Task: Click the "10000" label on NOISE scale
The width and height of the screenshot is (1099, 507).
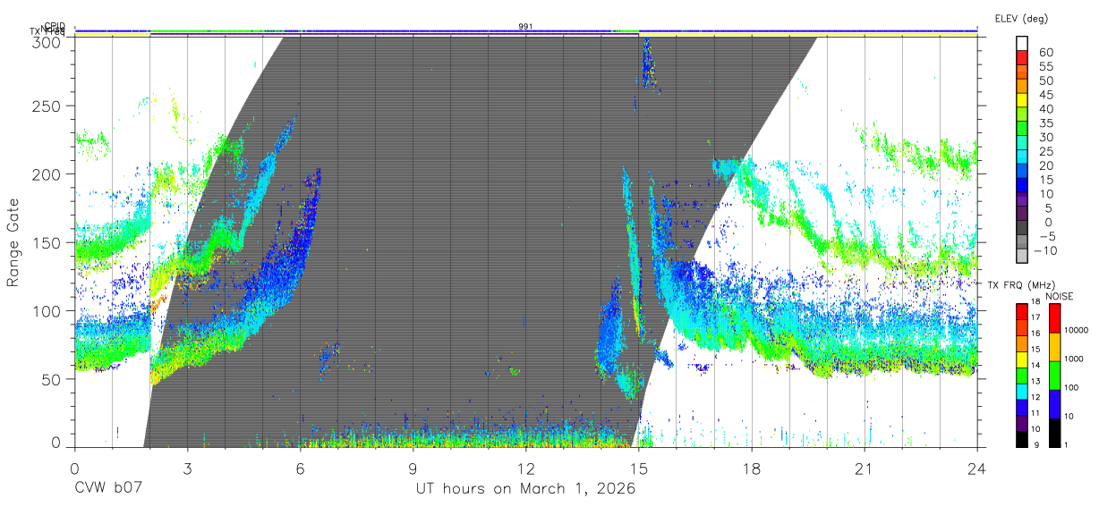Action: tap(1075, 330)
